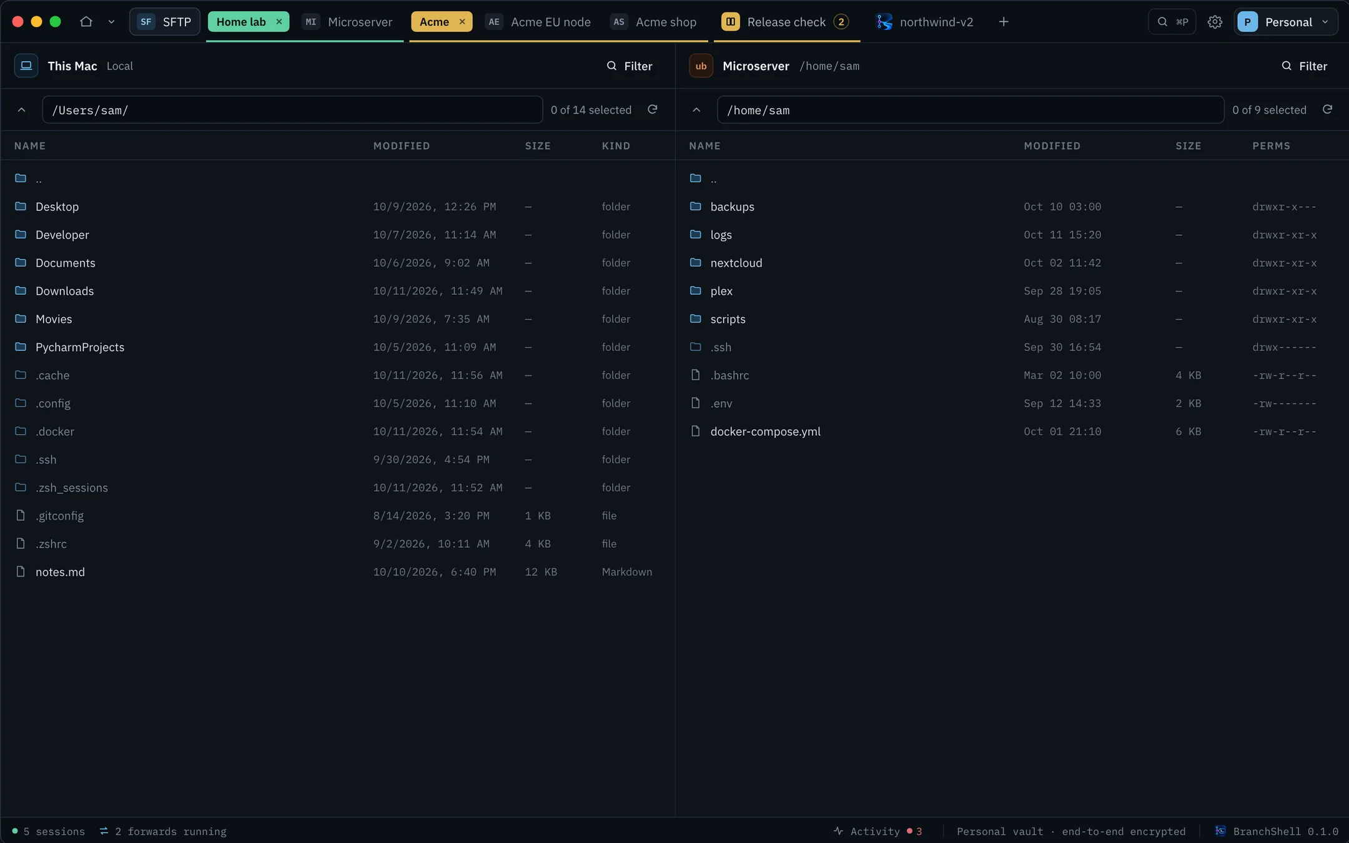Filter the local This Mac pane

[x=630, y=66]
